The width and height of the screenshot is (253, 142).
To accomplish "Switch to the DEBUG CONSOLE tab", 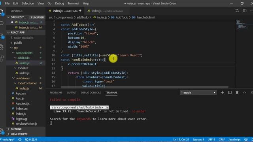I will point(91,93).
